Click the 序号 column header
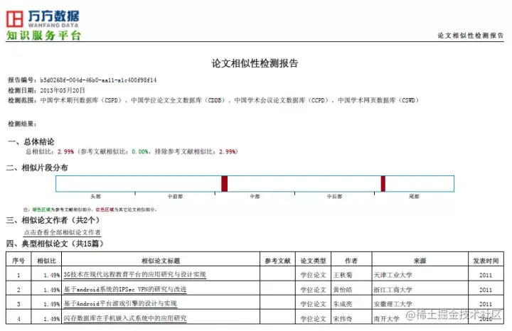The width and height of the screenshot is (512, 331). [x=18, y=261]
